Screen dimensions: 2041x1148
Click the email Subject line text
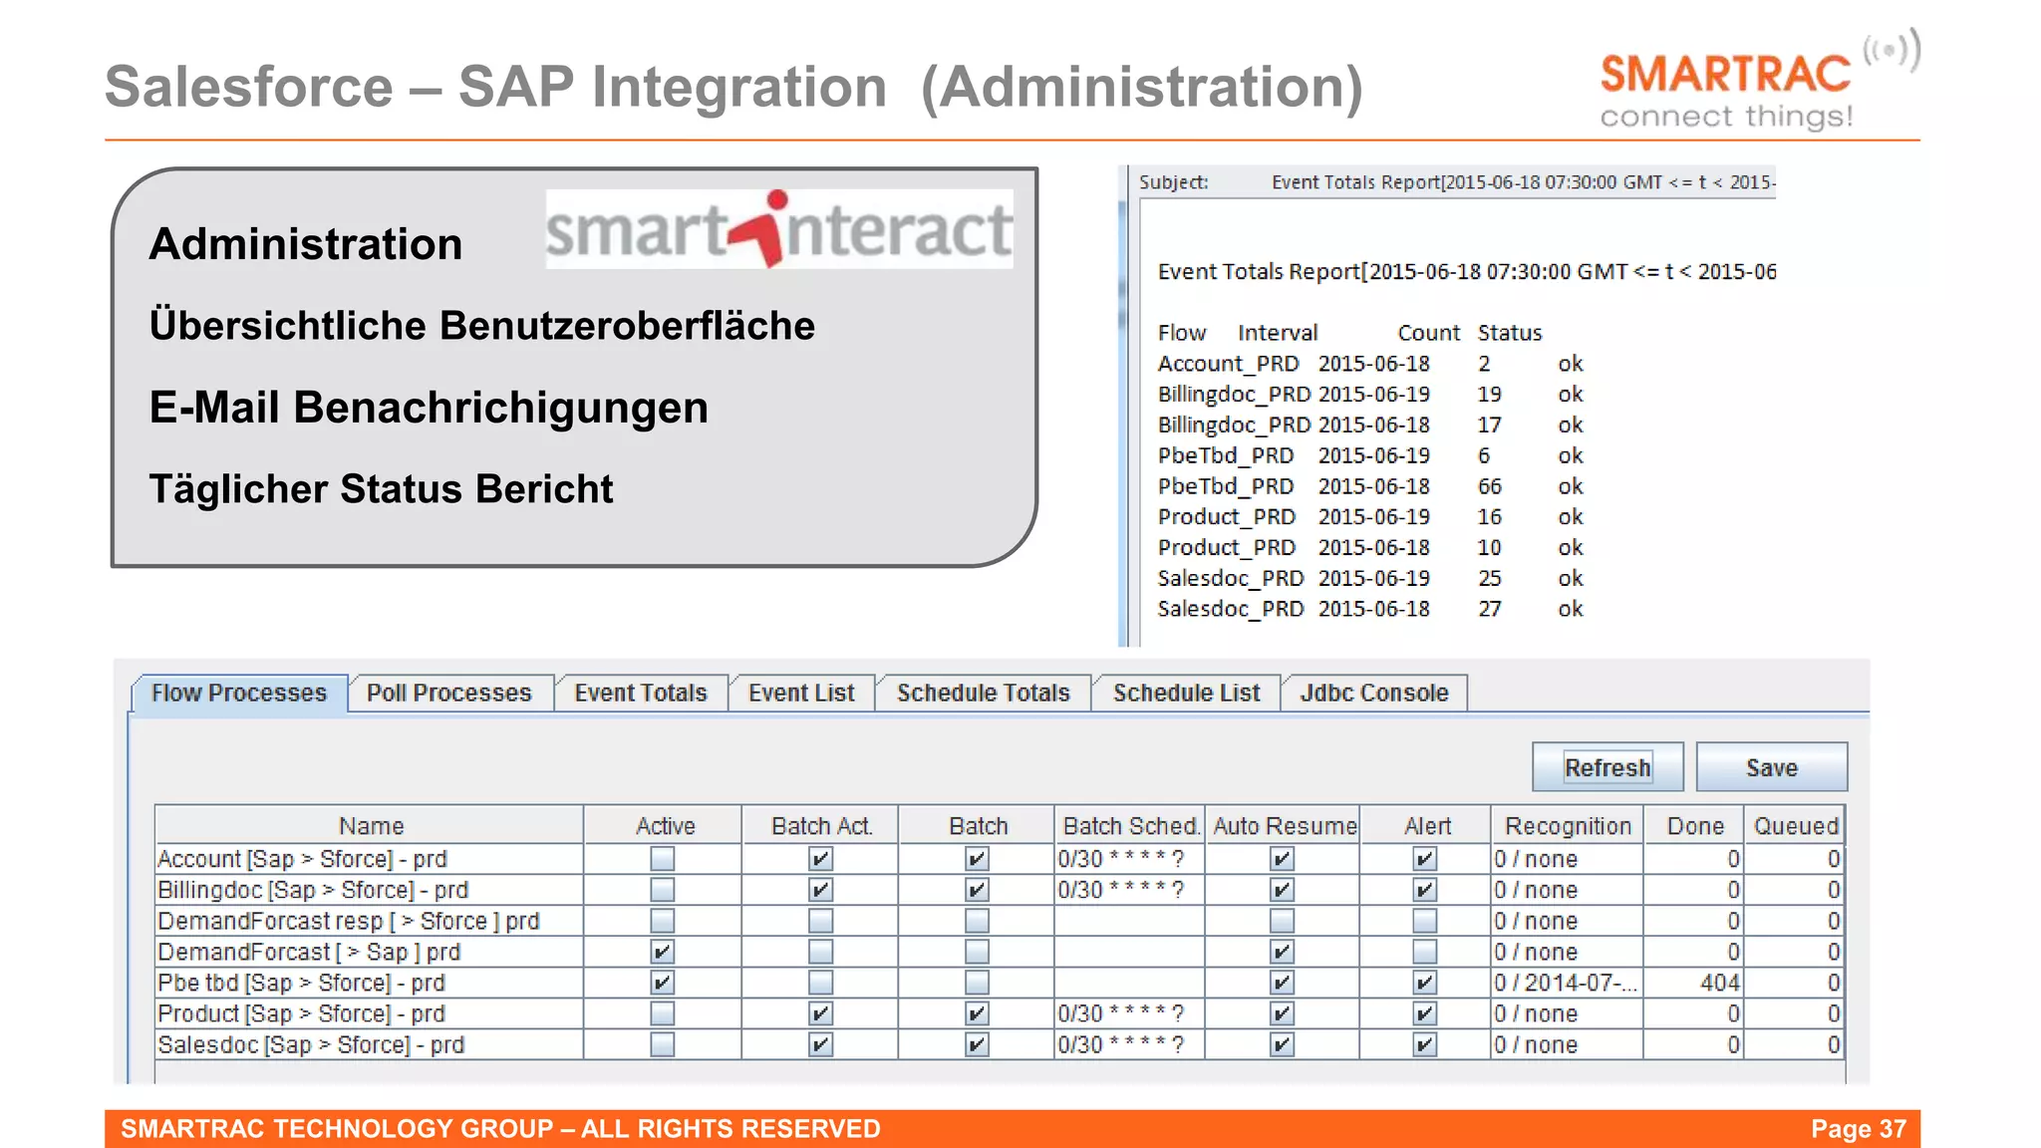[1523, 182]
